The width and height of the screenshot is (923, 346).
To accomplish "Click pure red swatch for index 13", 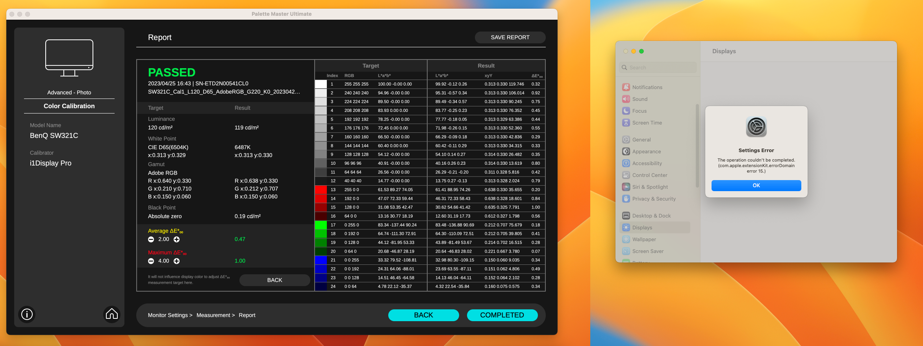I will click(x=321, y=190).
